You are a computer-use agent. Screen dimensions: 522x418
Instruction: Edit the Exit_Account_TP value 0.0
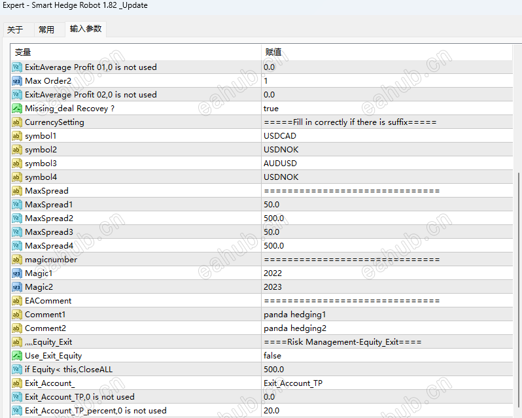pyautogui.click(x=270, y=396)
